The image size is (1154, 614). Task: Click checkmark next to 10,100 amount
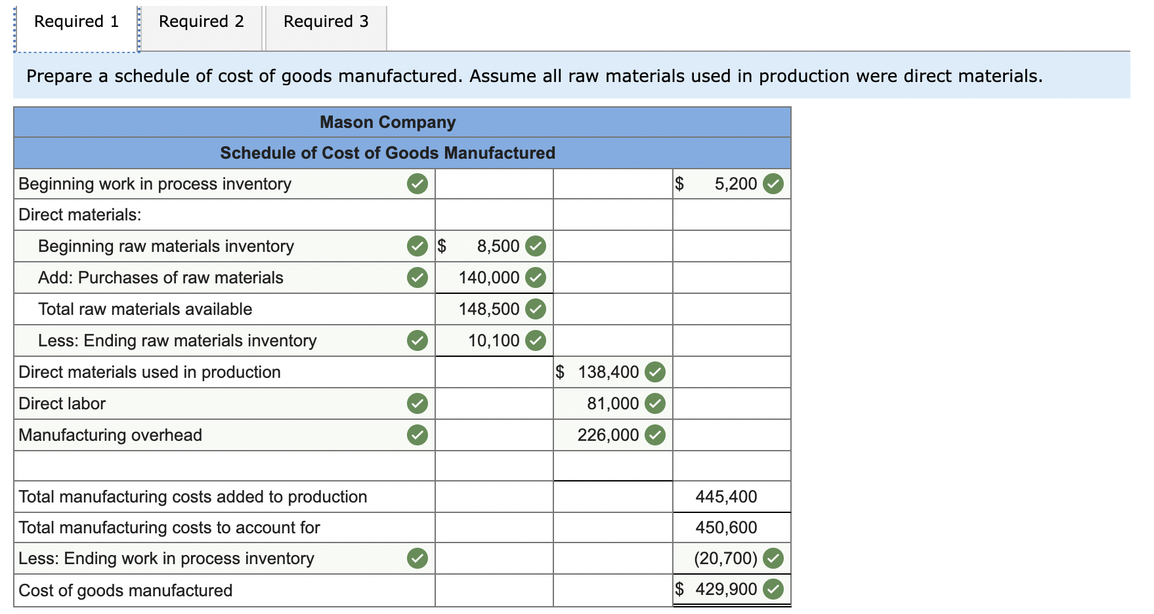pyautogui.click(x=536, y=340)
